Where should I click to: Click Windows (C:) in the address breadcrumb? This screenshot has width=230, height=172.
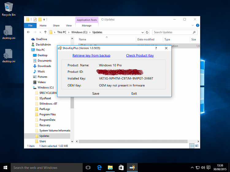[79, 32]
